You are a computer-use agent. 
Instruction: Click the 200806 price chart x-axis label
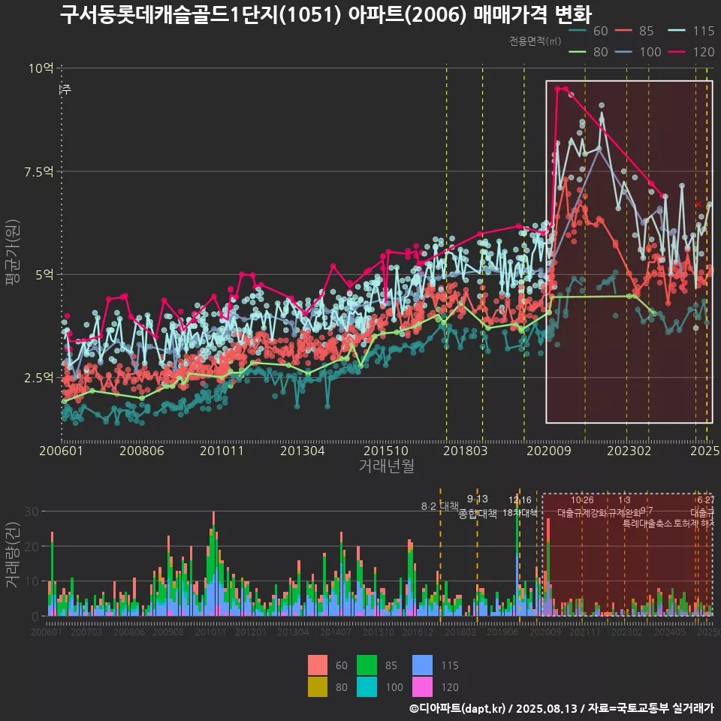(x=142, y=451)
